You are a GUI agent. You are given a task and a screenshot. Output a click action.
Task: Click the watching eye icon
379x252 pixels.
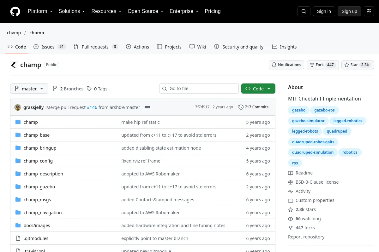coord(291,219)
